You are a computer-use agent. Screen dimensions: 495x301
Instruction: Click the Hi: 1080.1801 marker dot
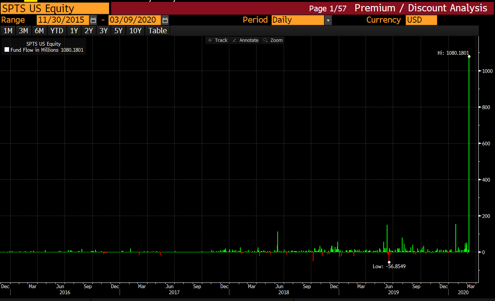[x=469, y=57]
